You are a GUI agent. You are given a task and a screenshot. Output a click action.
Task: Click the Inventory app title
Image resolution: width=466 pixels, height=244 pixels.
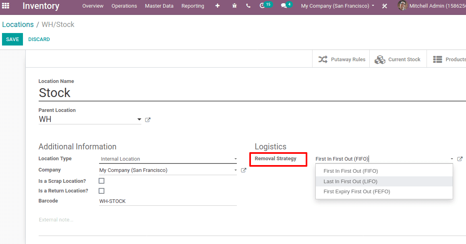(41, 6)
